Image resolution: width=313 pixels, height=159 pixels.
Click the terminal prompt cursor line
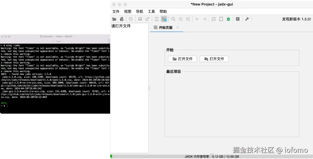tap(4, 106)
